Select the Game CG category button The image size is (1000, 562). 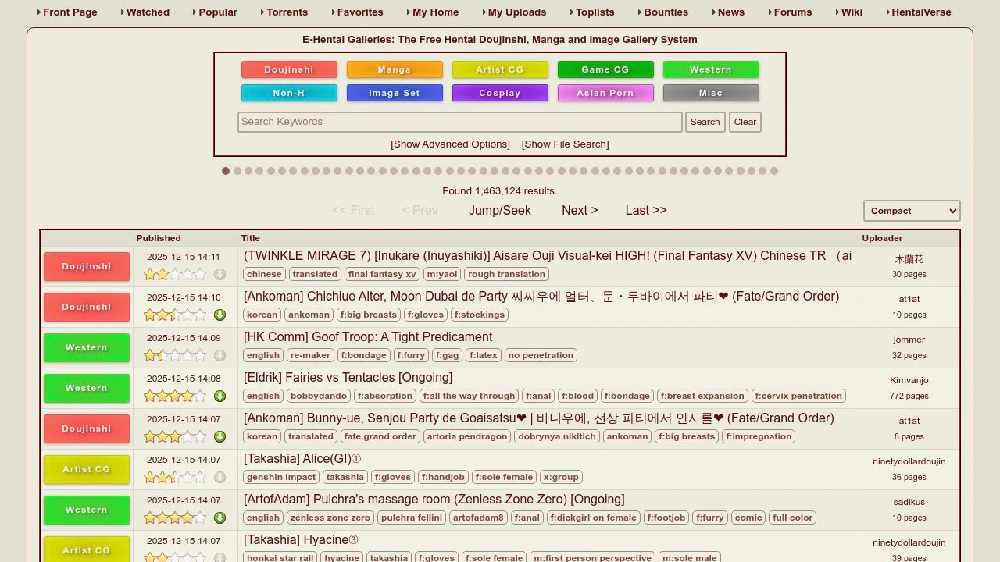click(x=605, y=69)
